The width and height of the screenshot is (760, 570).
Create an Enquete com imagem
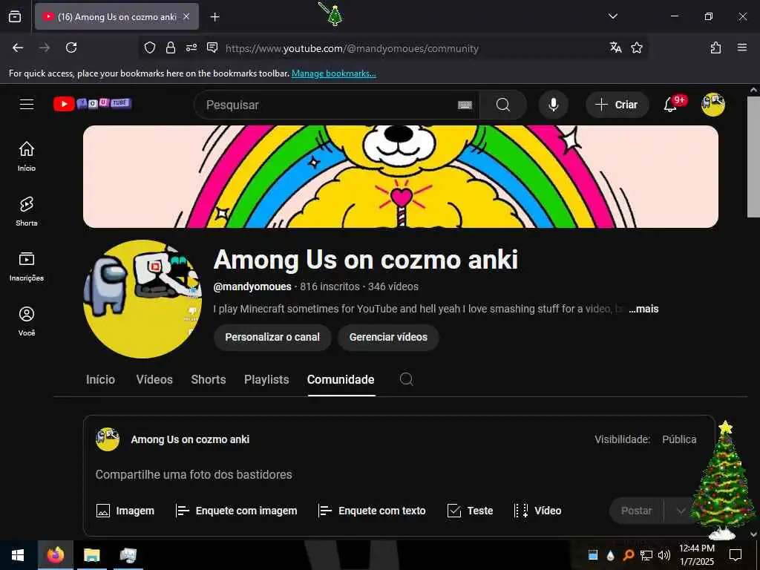(x=237, y=511)
